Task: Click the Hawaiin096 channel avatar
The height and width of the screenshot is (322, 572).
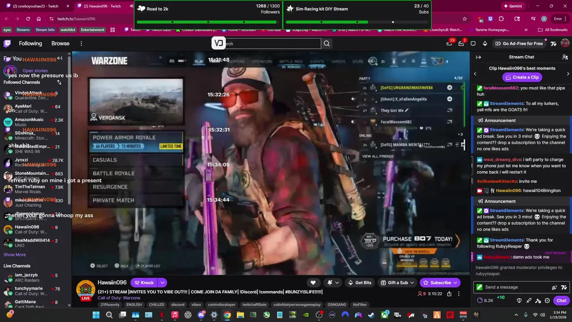Action: [x=85, y=290]
